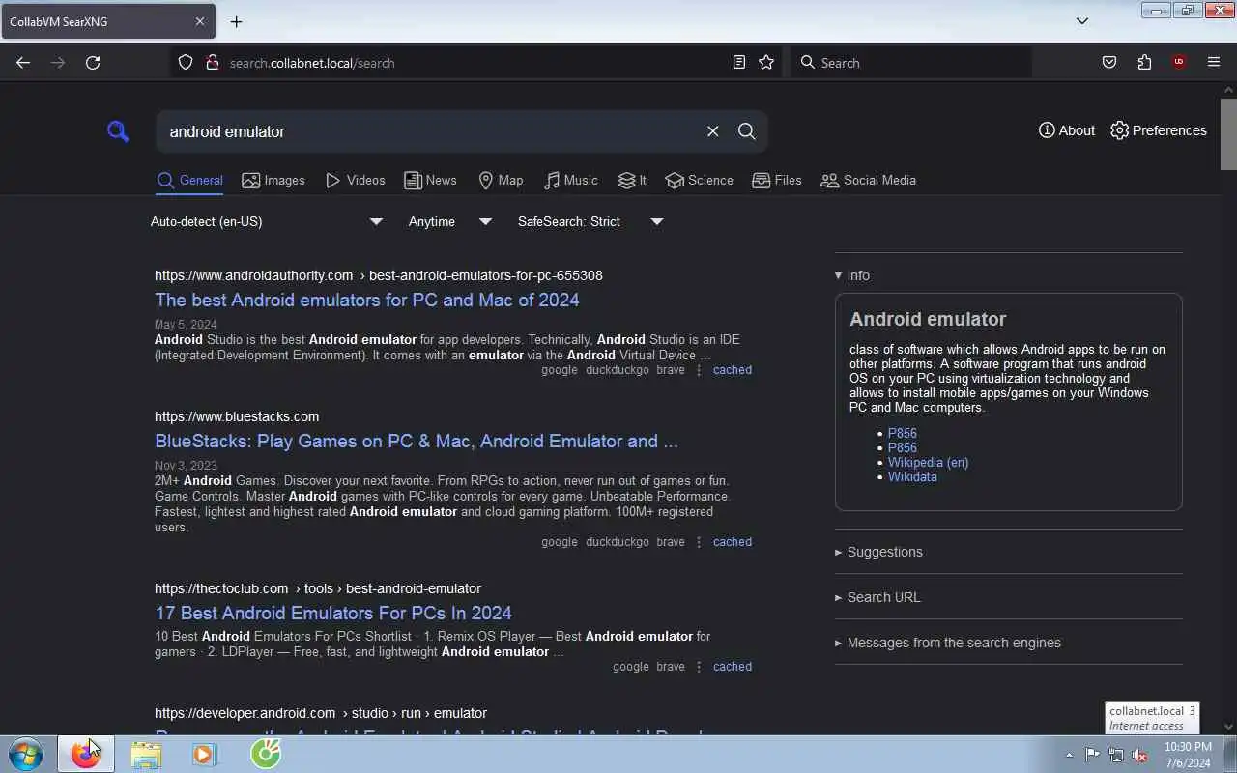Open Windows Explorer from taskbar
1237x773 pixels.
[x=145, y=755]
